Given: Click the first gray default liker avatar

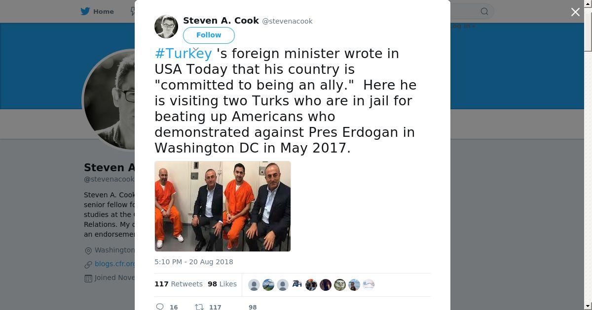Looking at the screenshot, I should 254,284.
